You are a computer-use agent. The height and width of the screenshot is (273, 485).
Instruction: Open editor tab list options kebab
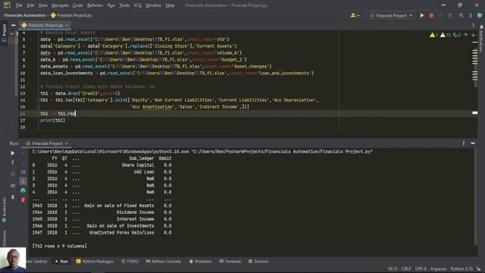click(x=473, y=25)
